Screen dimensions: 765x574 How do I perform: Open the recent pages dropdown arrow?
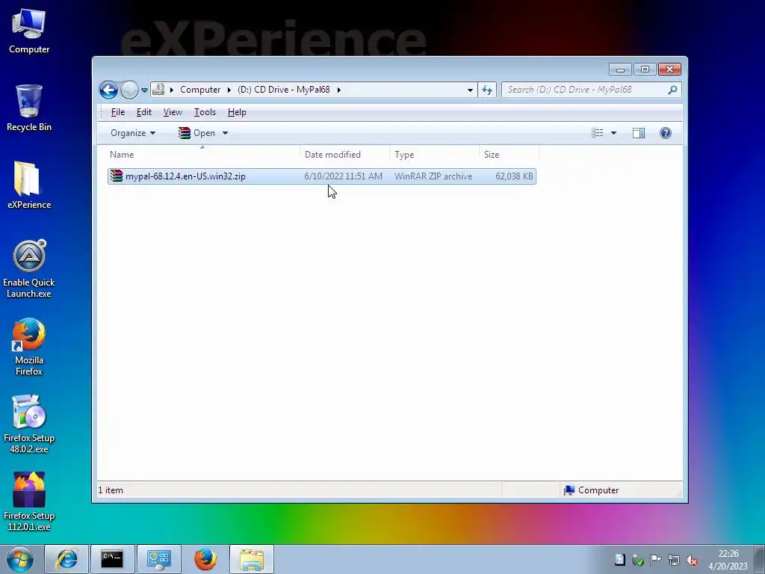click(x=144, y=90)
